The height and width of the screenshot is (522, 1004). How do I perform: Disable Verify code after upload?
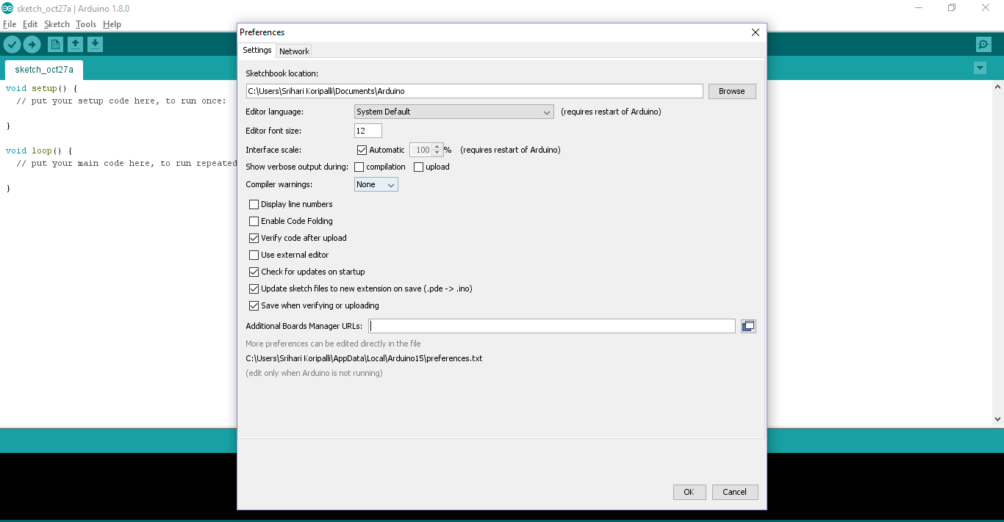254,238
